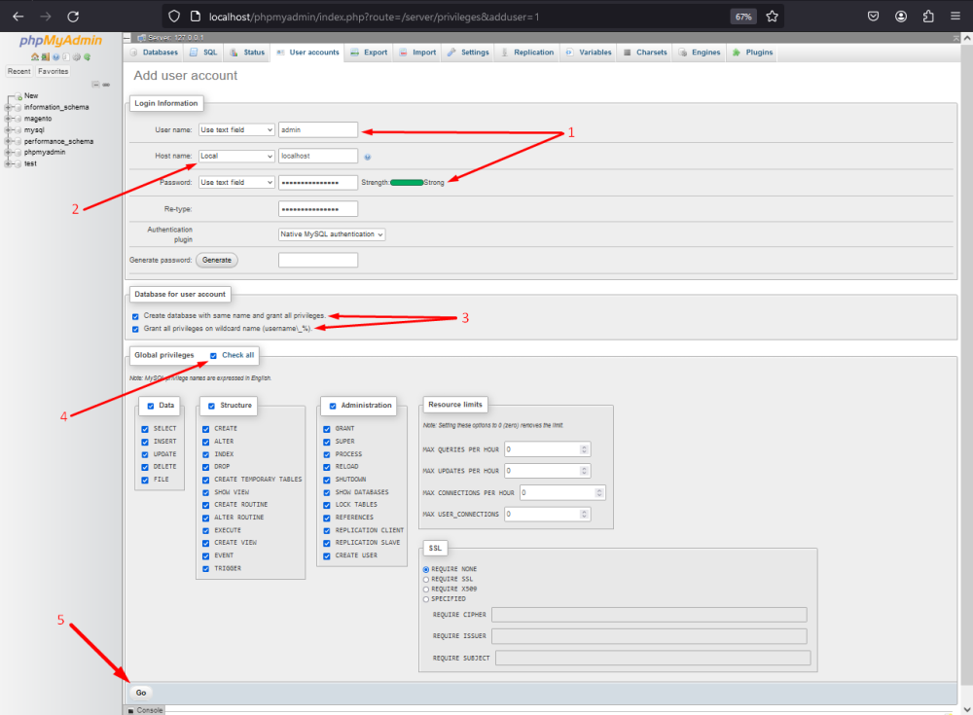This screenshot has height=715, width=973.
Task: Uncheck Create database with same name option
Action: (135, 316)
